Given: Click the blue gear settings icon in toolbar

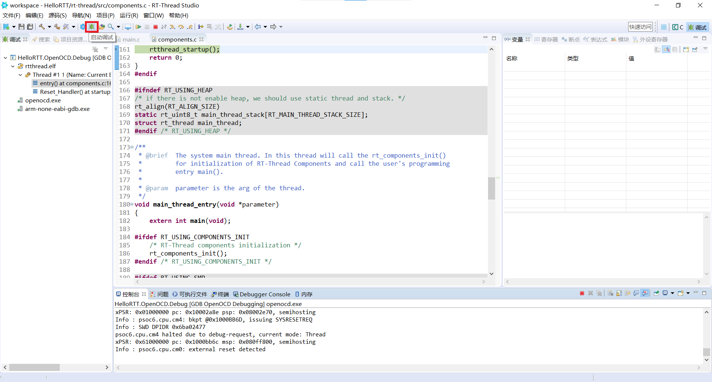Looking at the screenshot, I should tap(83, 27).
